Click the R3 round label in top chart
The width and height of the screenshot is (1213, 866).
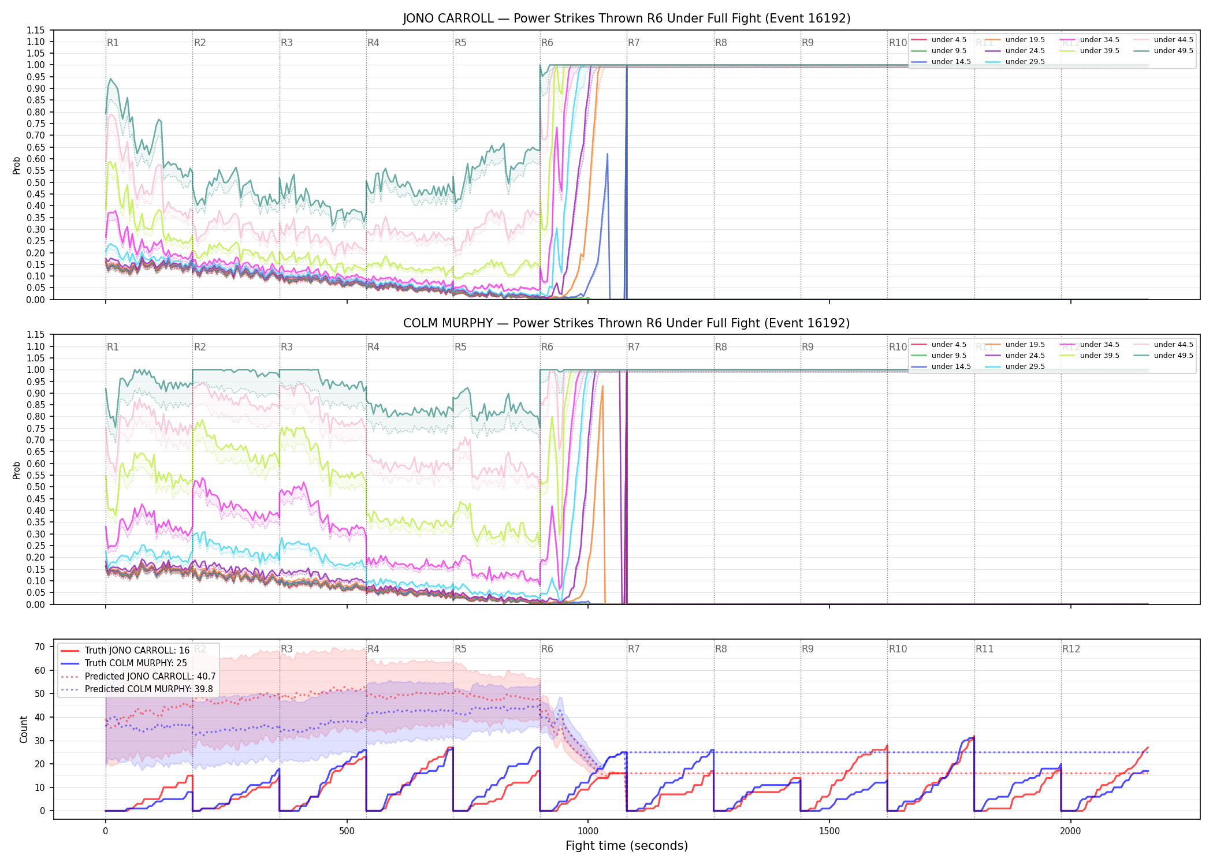click(x=286, y=43)
